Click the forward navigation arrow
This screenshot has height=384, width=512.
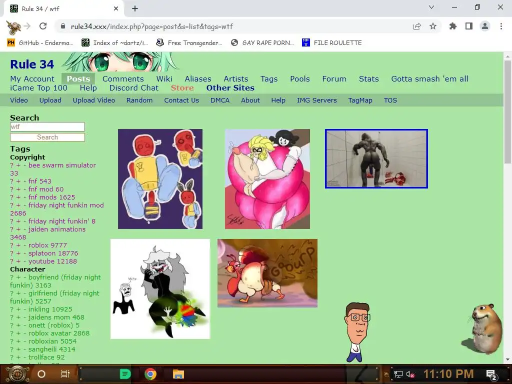tap(27, 26)
